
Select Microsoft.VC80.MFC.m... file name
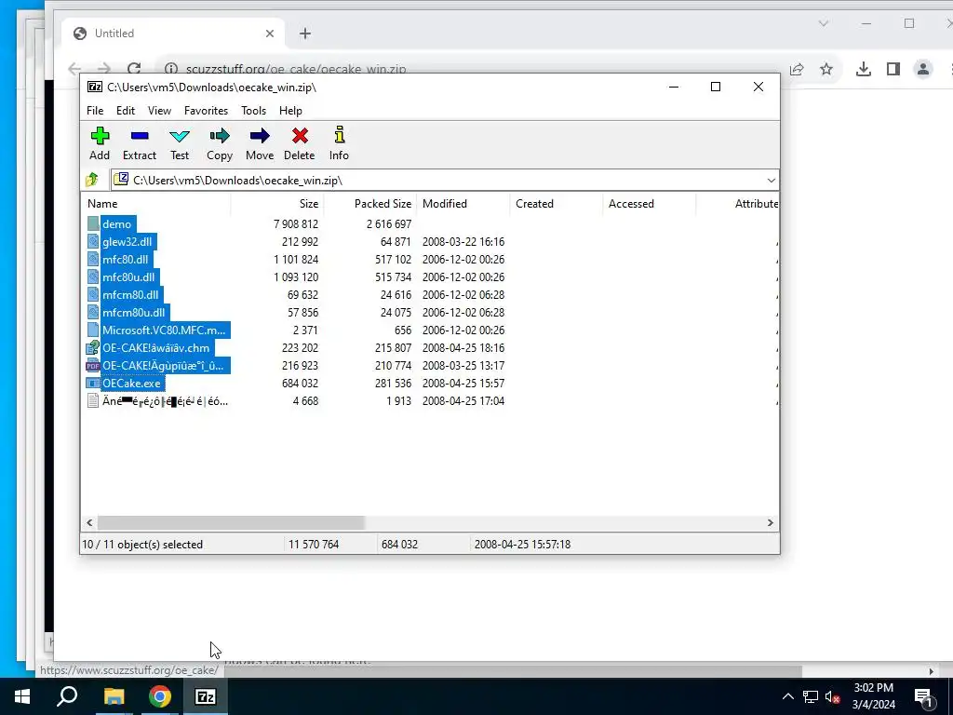click(x=164, y=331)
